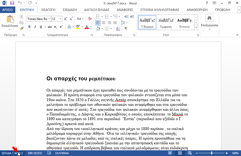The width and height of the screenshot is (241, 156).
Task: Switch to the ΑΝΑΦΟΡΕΣ tab
Action: point(125,10)
